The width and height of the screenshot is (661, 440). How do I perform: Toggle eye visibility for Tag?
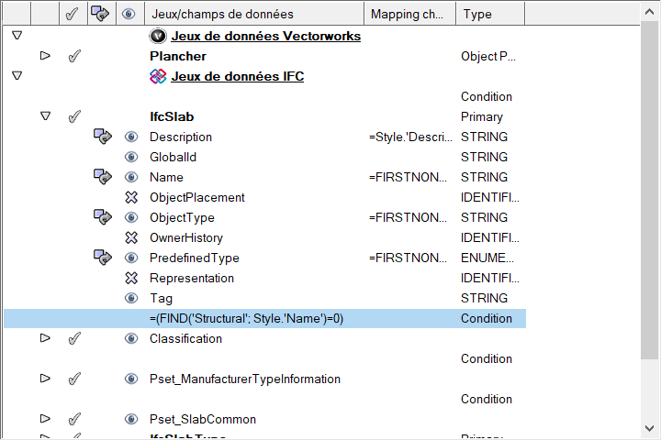131,298
